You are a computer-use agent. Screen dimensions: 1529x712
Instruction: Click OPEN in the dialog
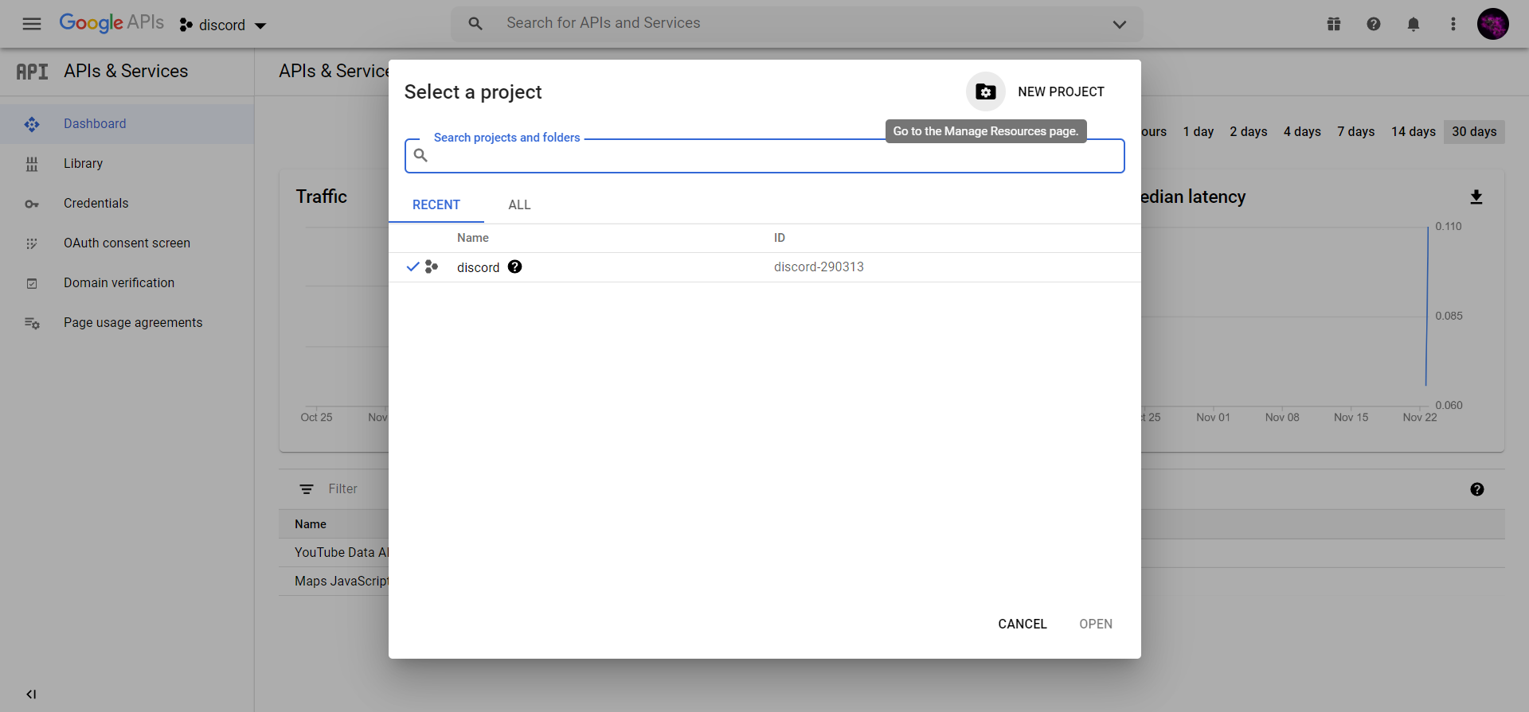point(1096,624)
